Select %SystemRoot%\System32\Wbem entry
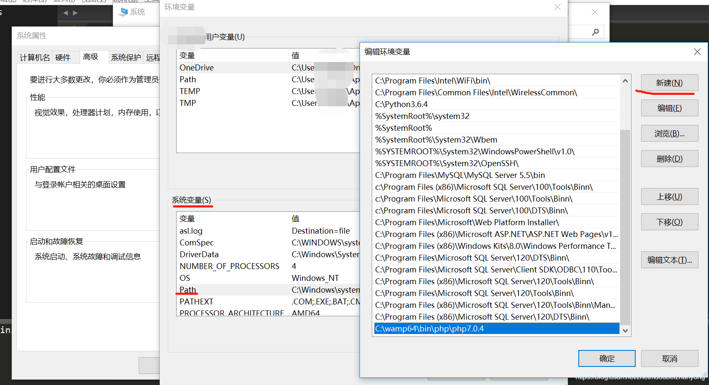 (x=497, y=140)
